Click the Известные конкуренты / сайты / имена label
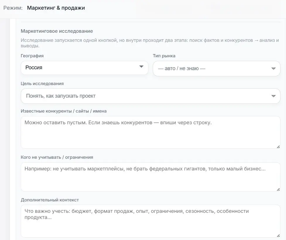Viewport: 286px width, 240px height. 64,111
